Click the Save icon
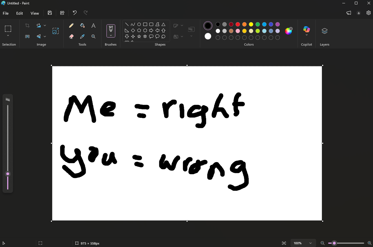The width and height of the screenshot is (373, 247). coord(50,13)
